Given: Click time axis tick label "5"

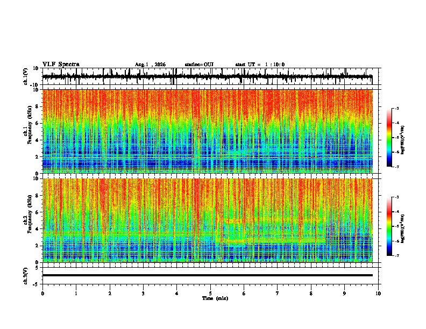Looking at the screenshot, I should click(x=210, y=294).
